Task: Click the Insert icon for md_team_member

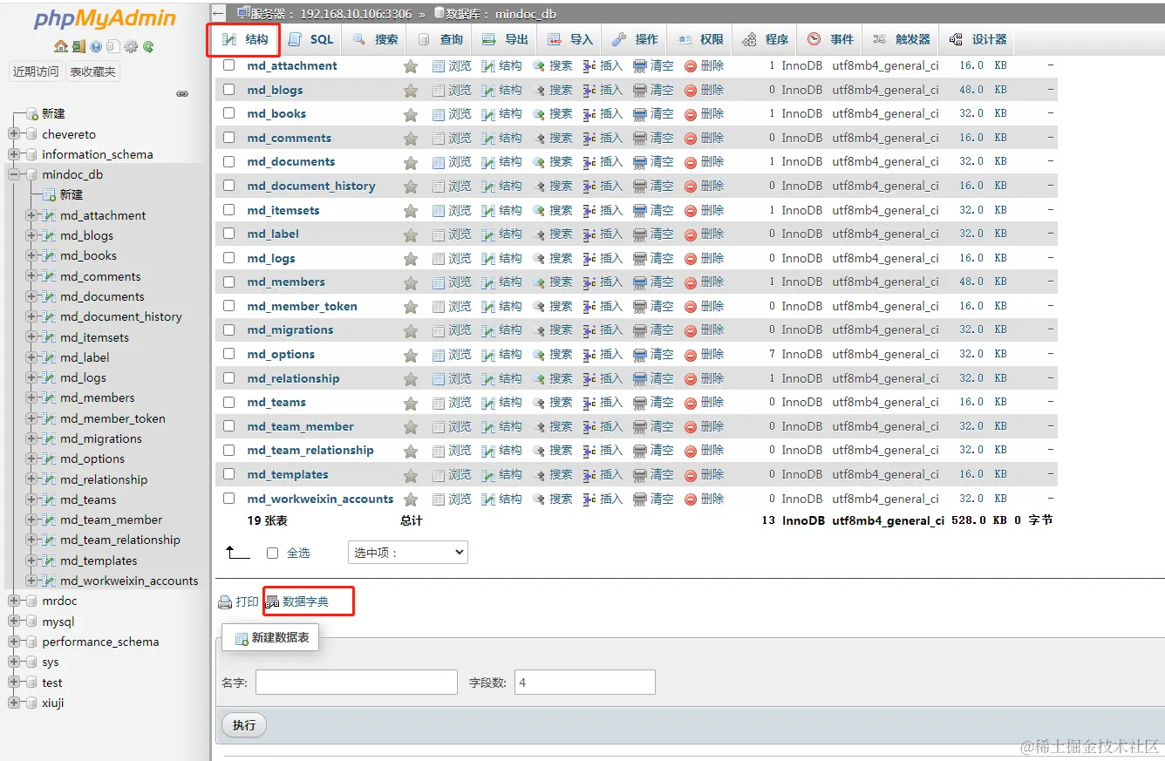Action: pos(589,426)
